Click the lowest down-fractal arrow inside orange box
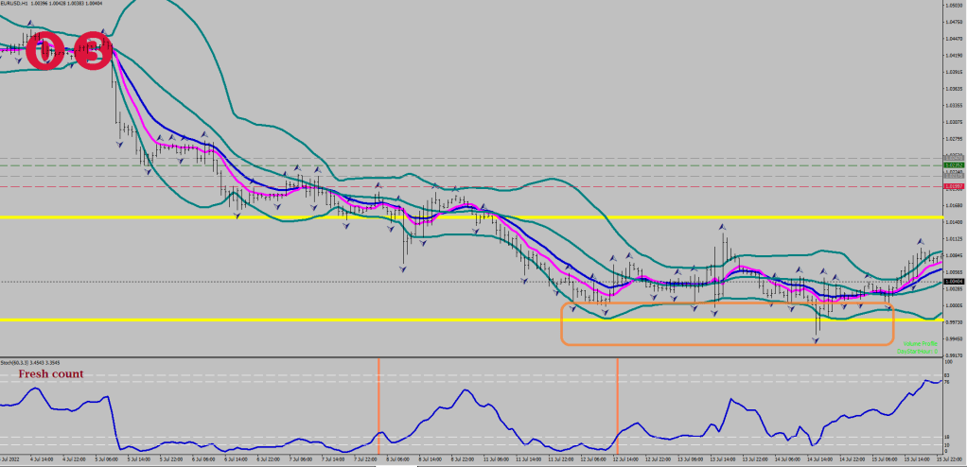 tap(816, 339)
